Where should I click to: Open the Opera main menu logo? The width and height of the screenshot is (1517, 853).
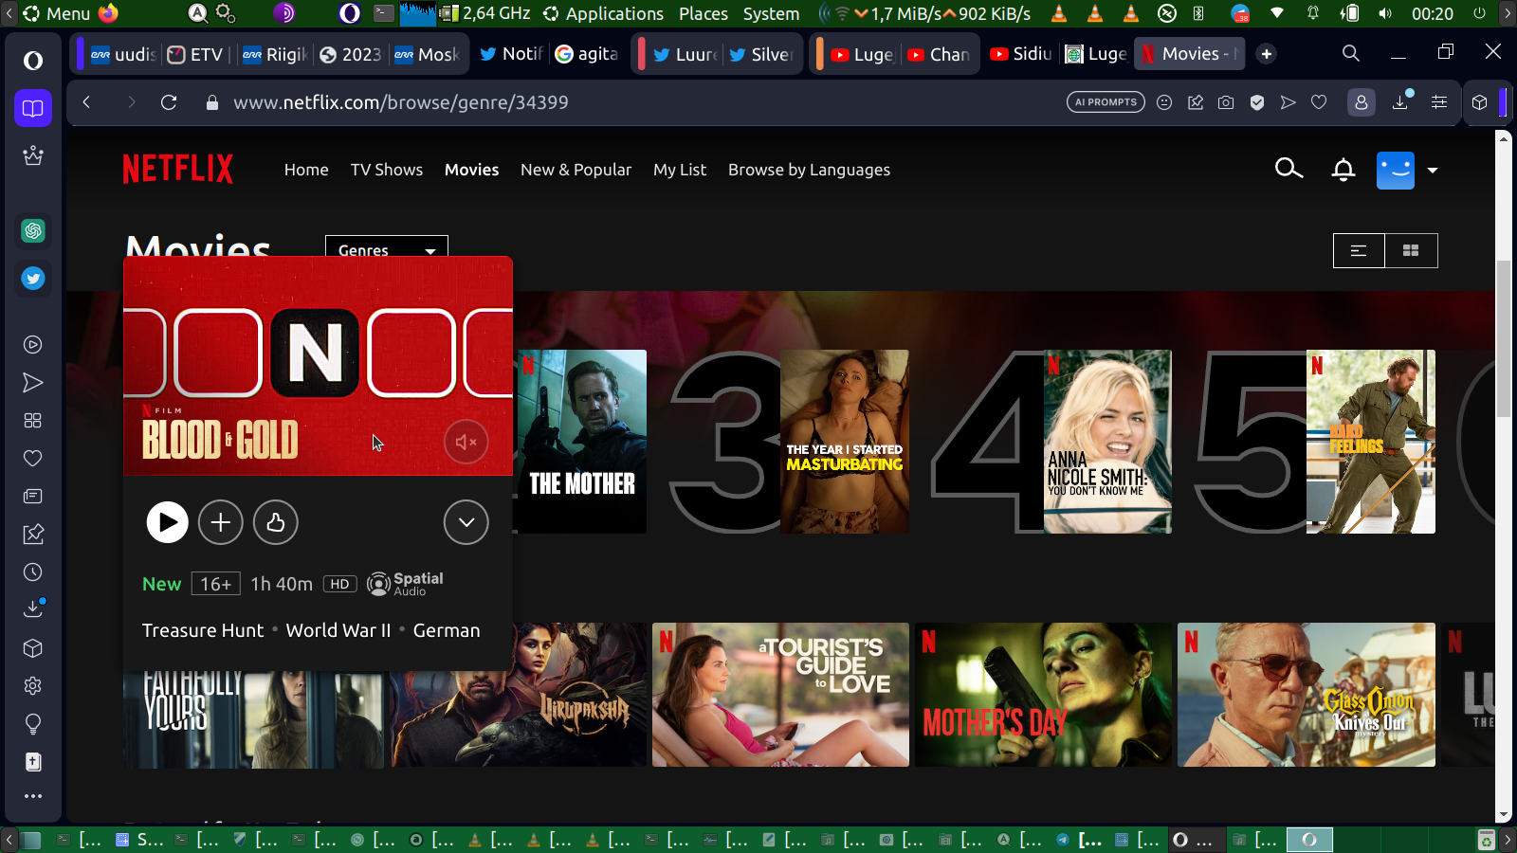pyautogui.click(x=33, y=61)
